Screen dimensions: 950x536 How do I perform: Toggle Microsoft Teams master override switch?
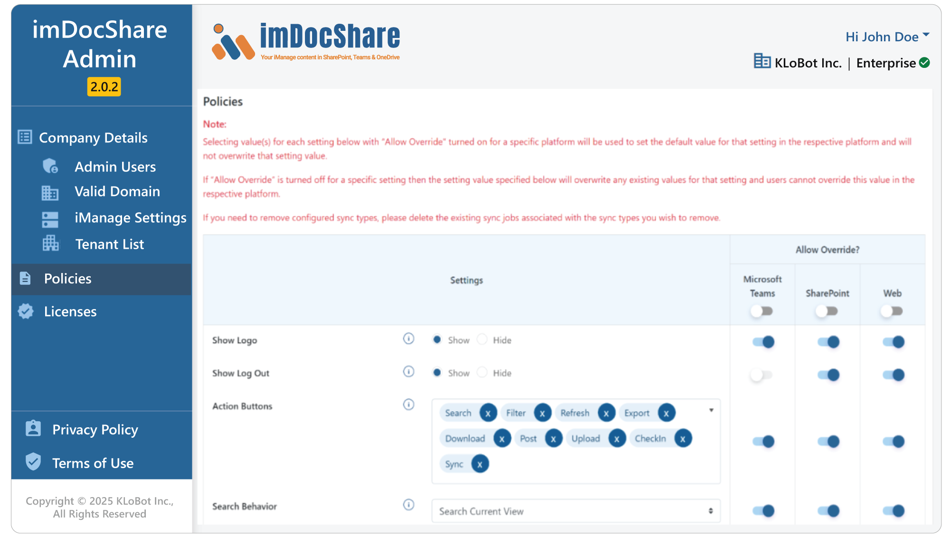click(x=762, y=311)
